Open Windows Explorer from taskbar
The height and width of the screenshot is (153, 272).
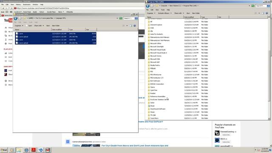(19, 150)
